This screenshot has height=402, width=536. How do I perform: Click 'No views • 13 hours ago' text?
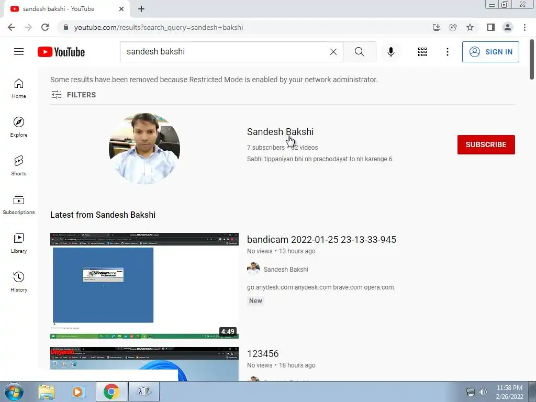coord(281,251)
